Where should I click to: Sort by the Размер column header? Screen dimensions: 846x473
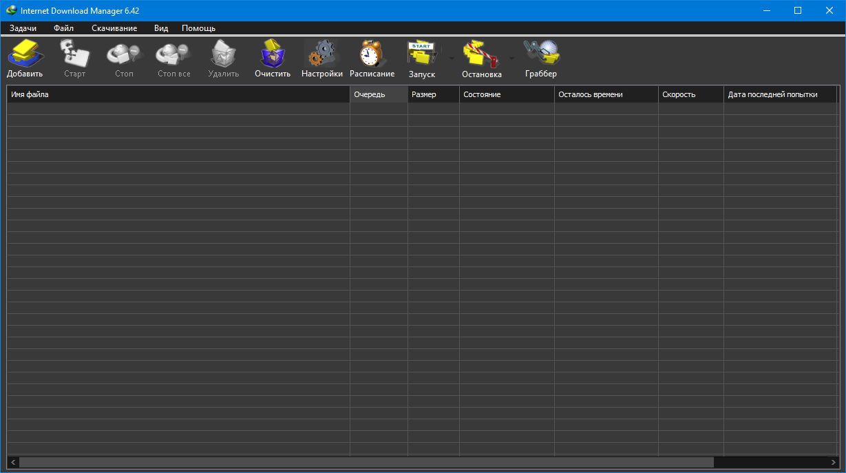[x=433, y=94]
